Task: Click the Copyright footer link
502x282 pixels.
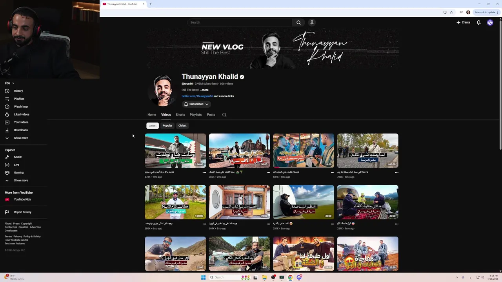Action: pyautogui.click(x=27, y=224)
